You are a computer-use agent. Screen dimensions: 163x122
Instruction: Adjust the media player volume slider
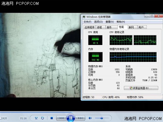point(102,118)
